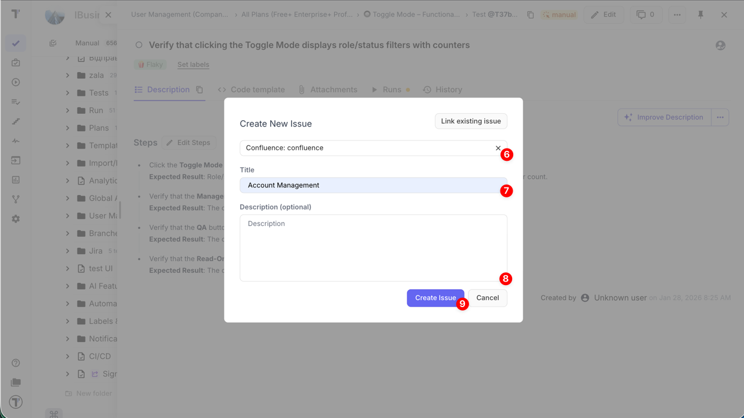
Task: Expand the zala folder in the tree
Action: point(67,75)
